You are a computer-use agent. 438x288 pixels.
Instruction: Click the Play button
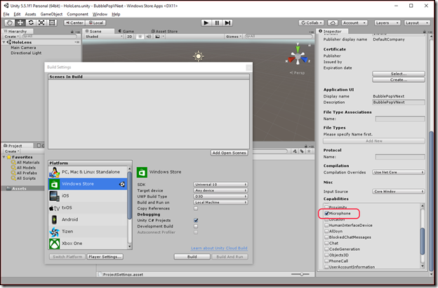click(x=206, y=23)
